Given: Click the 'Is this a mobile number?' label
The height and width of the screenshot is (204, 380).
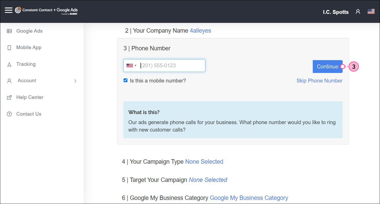Looking at the screenshot, I should [x=158, y=81].
